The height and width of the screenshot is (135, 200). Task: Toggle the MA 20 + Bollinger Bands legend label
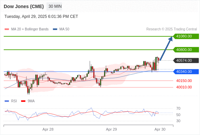pyautogui.click(x=30, y=29)
